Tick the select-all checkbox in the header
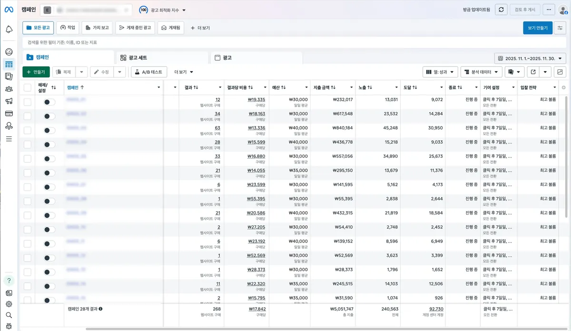 coord(28,88)
